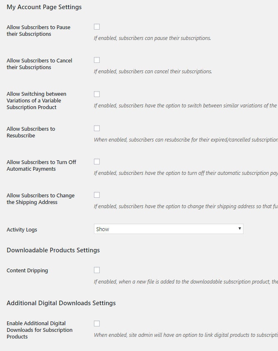Click the Allow Subscribers to Resubscribe label
The height and width of the screenshot is (351, 278).
coord(31,132)
